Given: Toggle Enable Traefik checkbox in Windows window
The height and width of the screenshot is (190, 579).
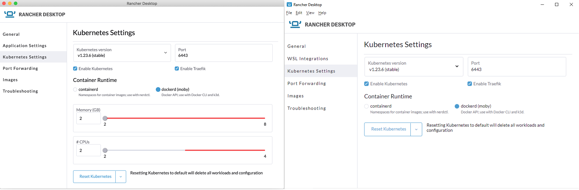Looking at the screenshot, I should 469,84.
